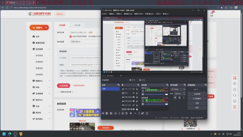This screenshot has height=137, width=243.
Task: Open advanced audio properties in mixer
Action: click(142, 113)
